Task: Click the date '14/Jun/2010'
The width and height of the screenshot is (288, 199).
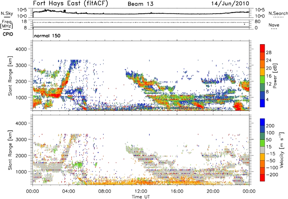Action: 230,4
